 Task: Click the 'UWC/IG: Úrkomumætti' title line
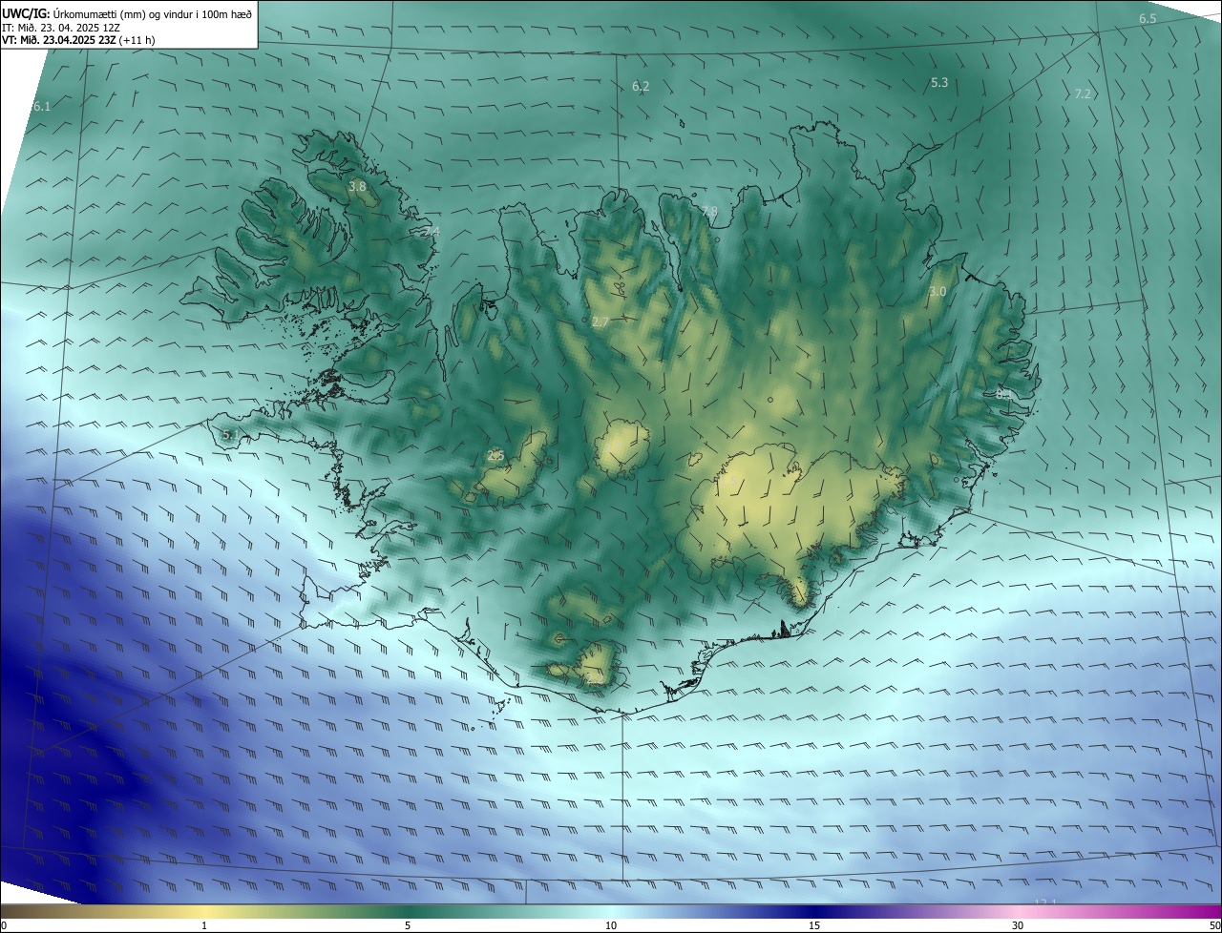click(x=127, y=13)
